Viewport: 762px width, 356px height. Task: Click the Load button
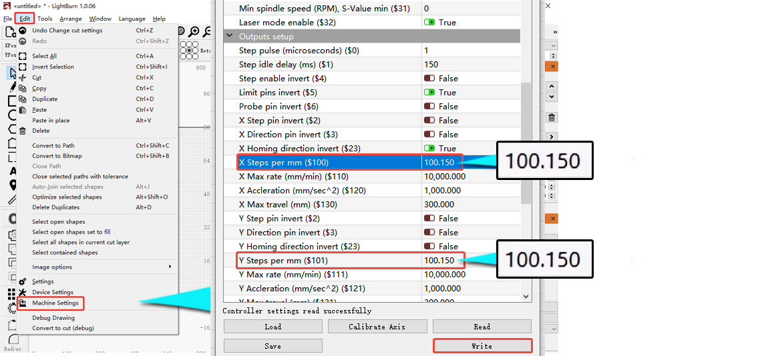[x=272, y=327]
